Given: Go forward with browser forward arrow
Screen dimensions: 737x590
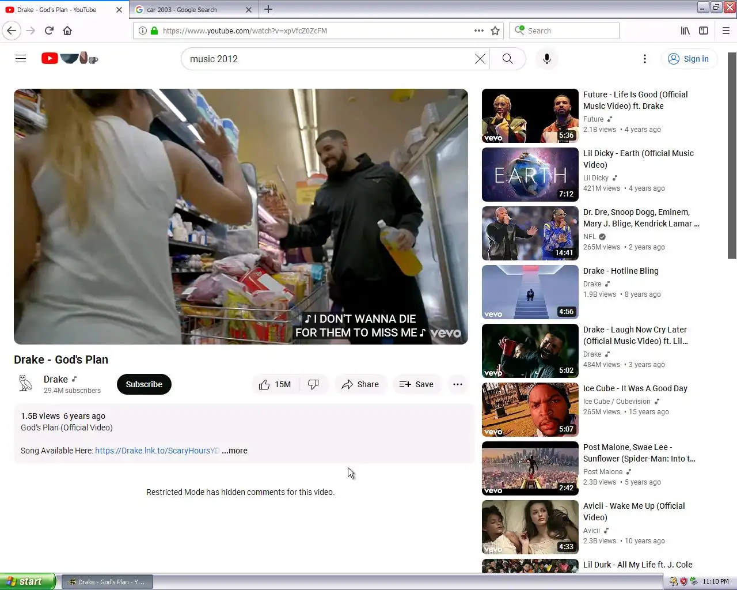Looking at the screenshot, I should pyautogui.click(x=31, y=31).
